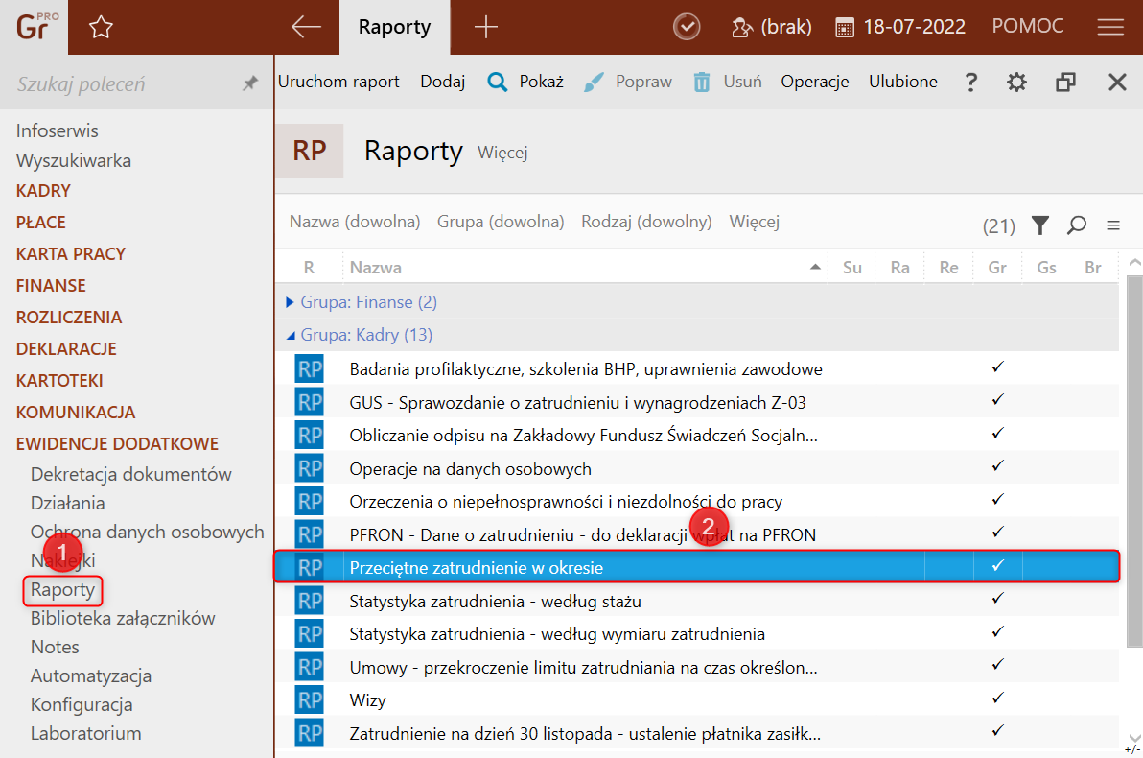
Task: Toggle Gr checkmark for Wizy row
Action: coord(998,699)
